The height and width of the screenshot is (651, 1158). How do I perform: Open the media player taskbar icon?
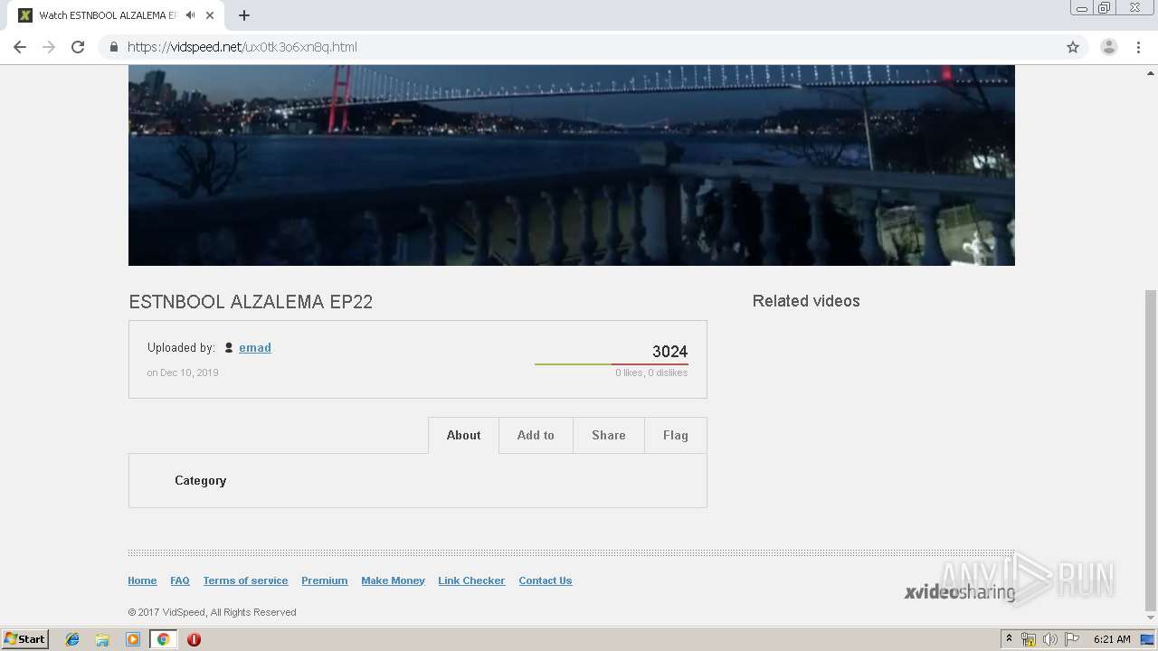tap(133, 639)
